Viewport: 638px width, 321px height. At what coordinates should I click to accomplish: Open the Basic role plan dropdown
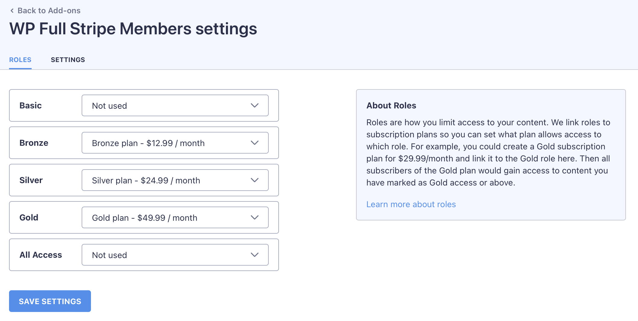point(175,106)
